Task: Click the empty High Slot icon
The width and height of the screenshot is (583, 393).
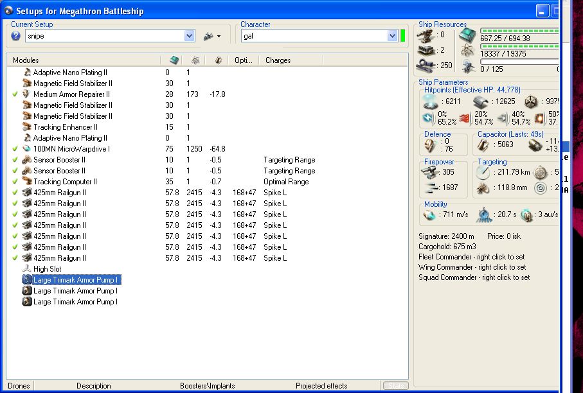Action: [27, 269]
